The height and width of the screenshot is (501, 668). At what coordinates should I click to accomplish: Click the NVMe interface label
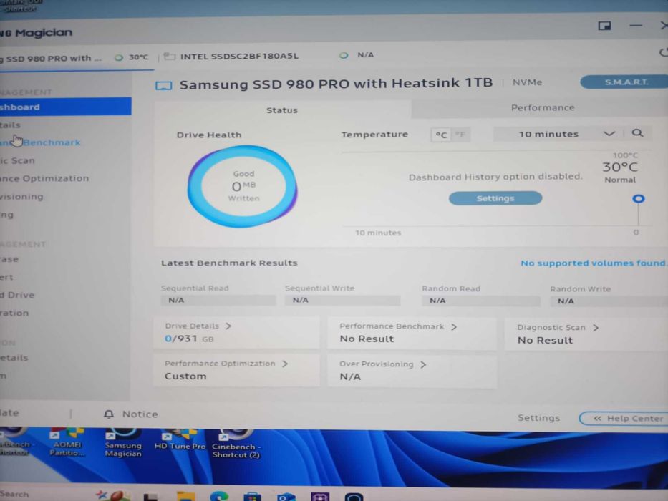(527, 82)
